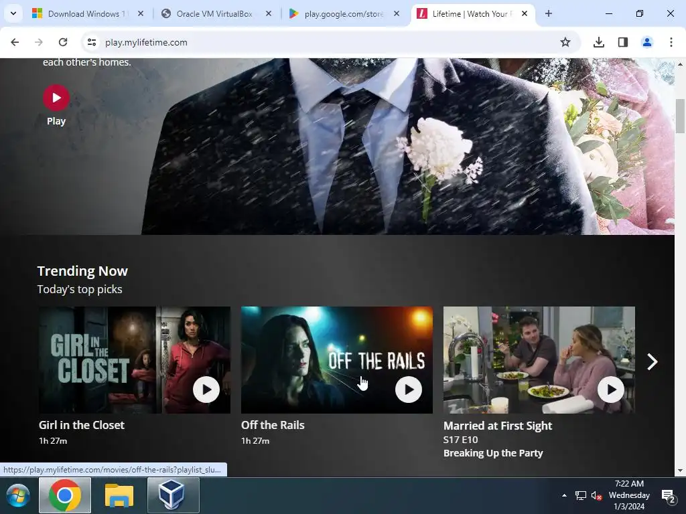Advance Trending Now carousel with right chevron
686x514 pixels.
[x=653, y=361]
